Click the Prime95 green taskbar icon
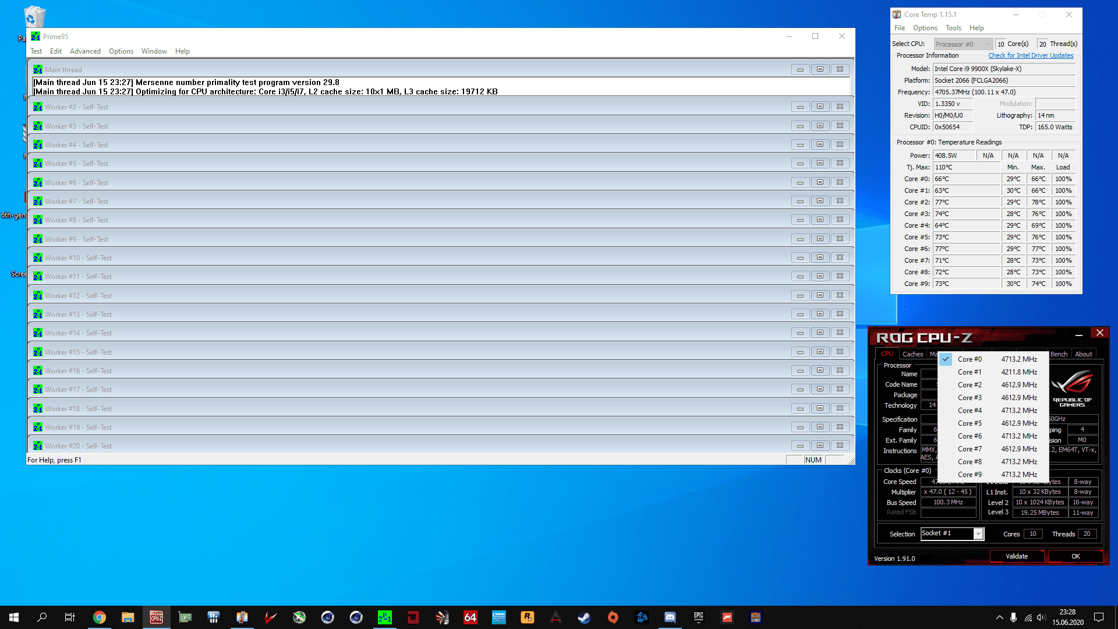Viewport: 1118px width, 629px height. coord(385,617)
